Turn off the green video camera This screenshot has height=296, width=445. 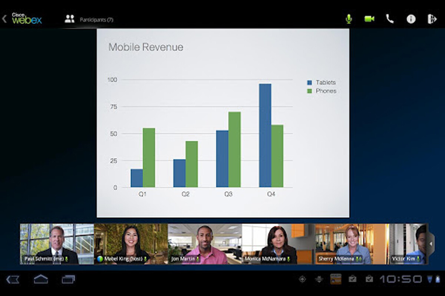(369, 19)
